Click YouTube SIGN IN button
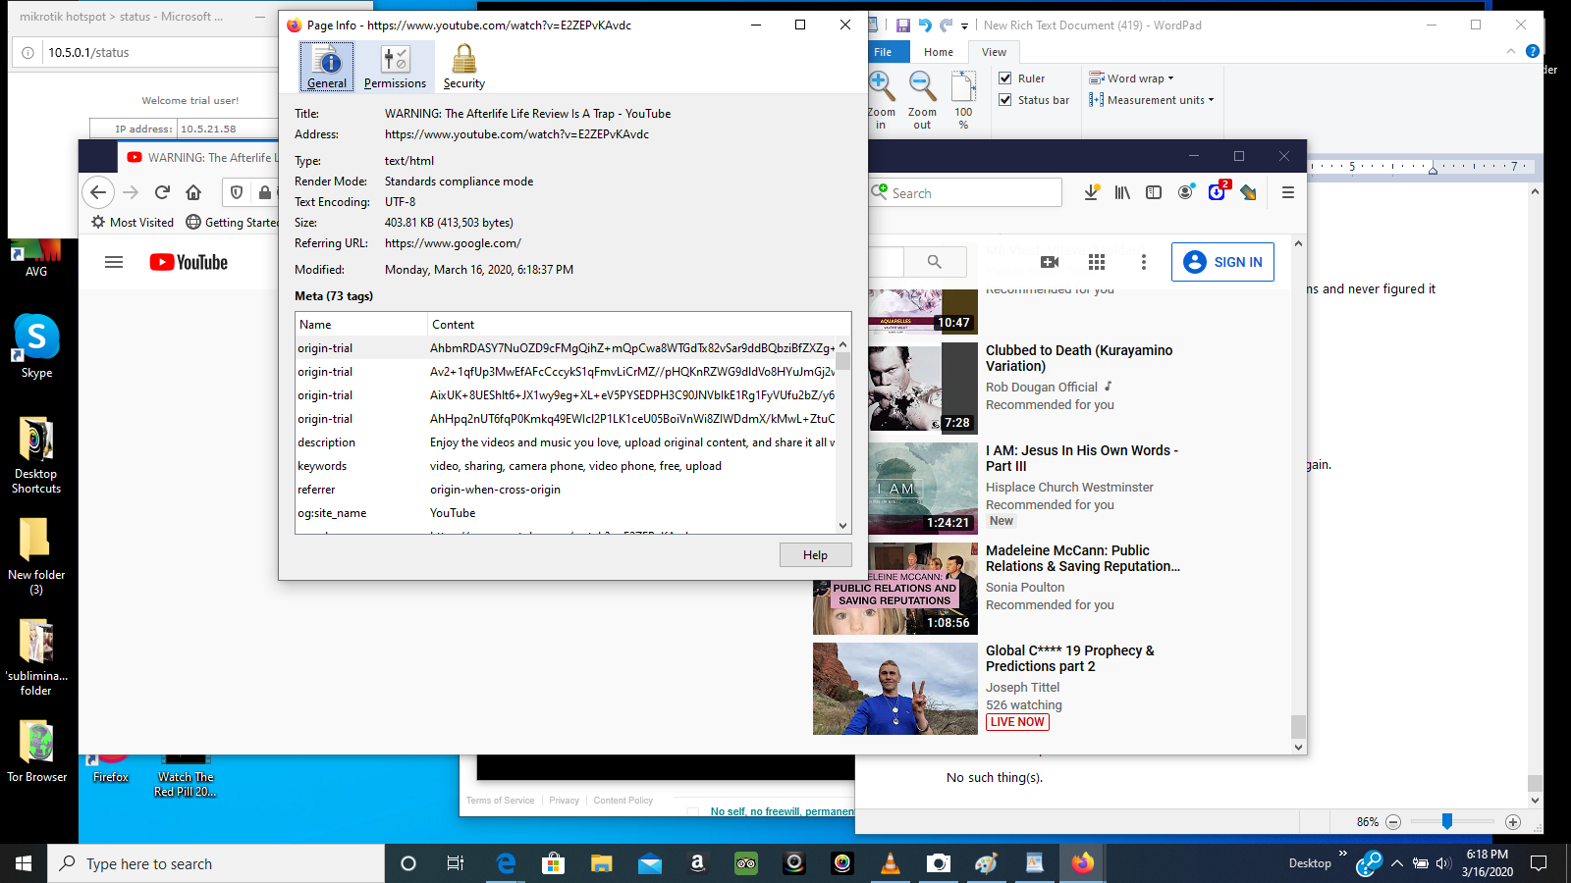Image resolution: width=1571 pixels, height=883 pixels. (x=1222, y=262)
